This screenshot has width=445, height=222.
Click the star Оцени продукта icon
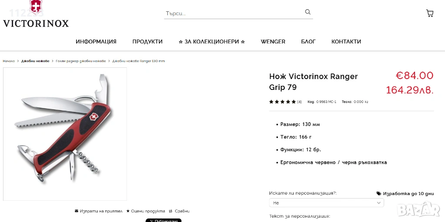point(128,211)
